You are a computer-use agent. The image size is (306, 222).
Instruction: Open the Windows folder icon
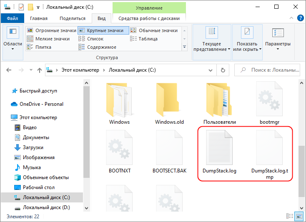pos(119,100)
